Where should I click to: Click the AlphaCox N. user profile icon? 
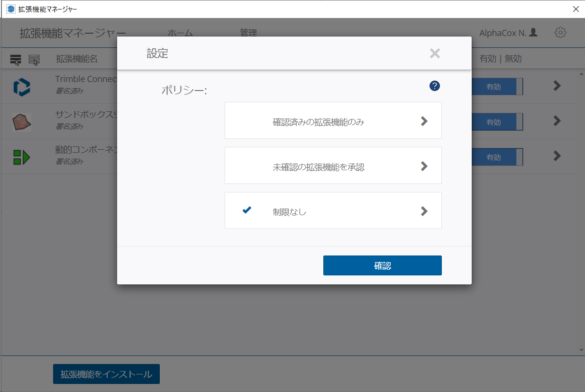[533, 33]
